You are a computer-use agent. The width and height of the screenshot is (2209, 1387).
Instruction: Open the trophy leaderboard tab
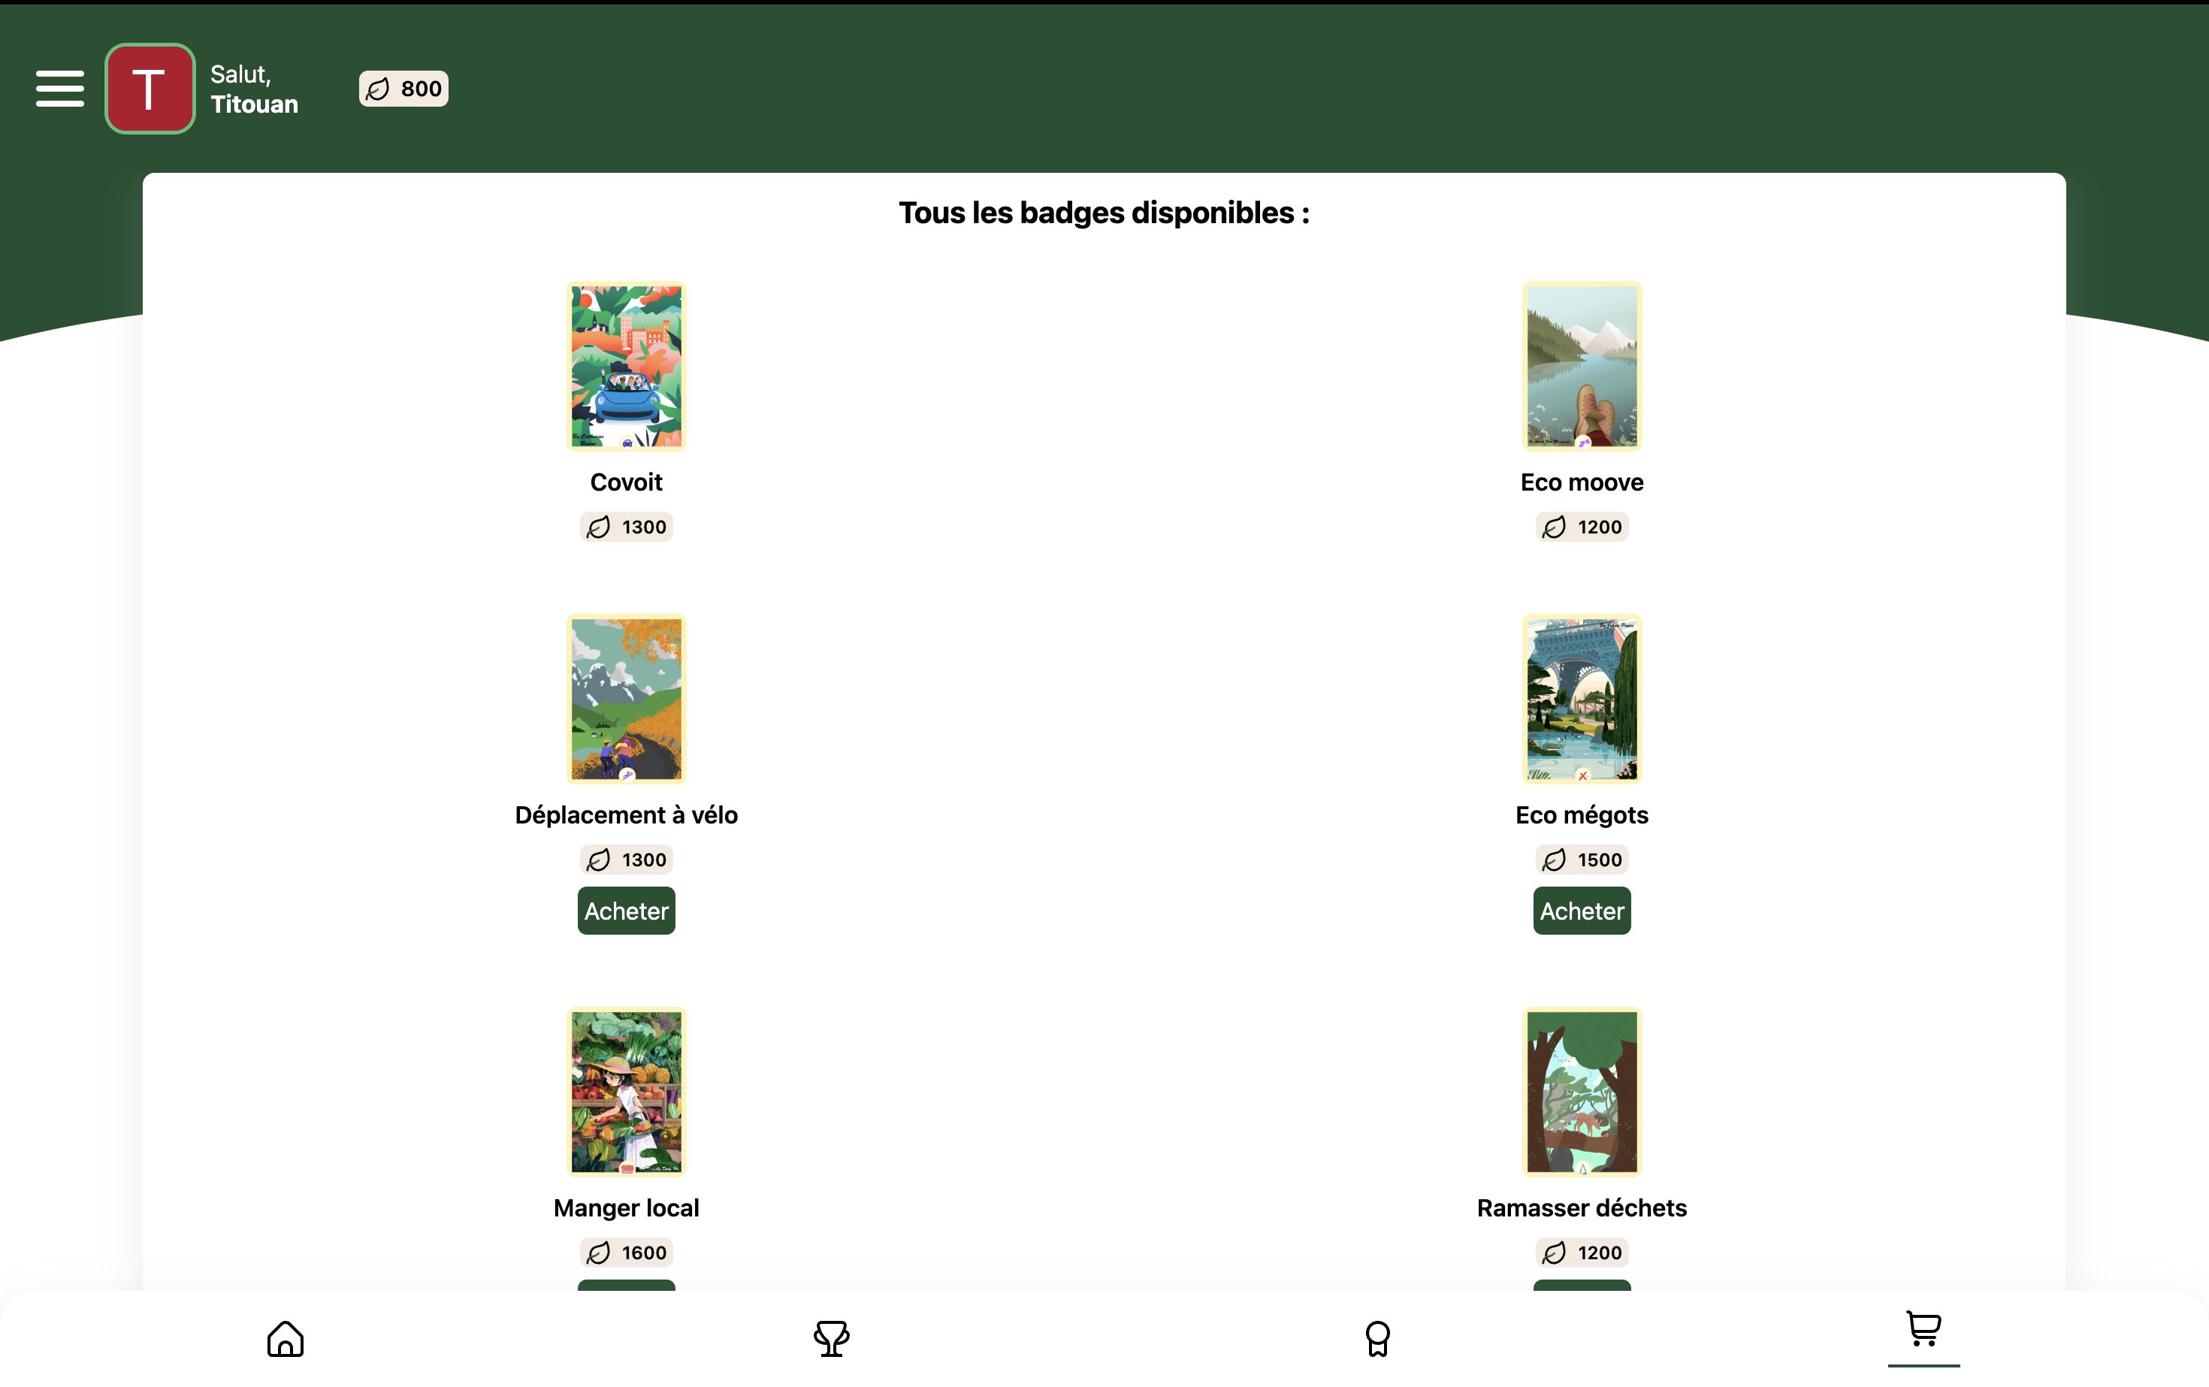point(831,1338)
